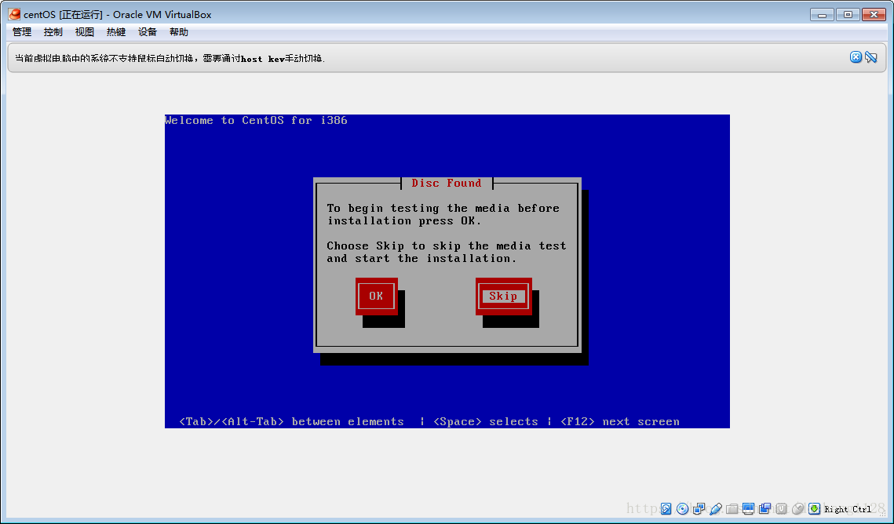Choose Skip to skip media test
The height and width of the screenshot is (524, 894).
pyautogui.click(x=503, y=297)
